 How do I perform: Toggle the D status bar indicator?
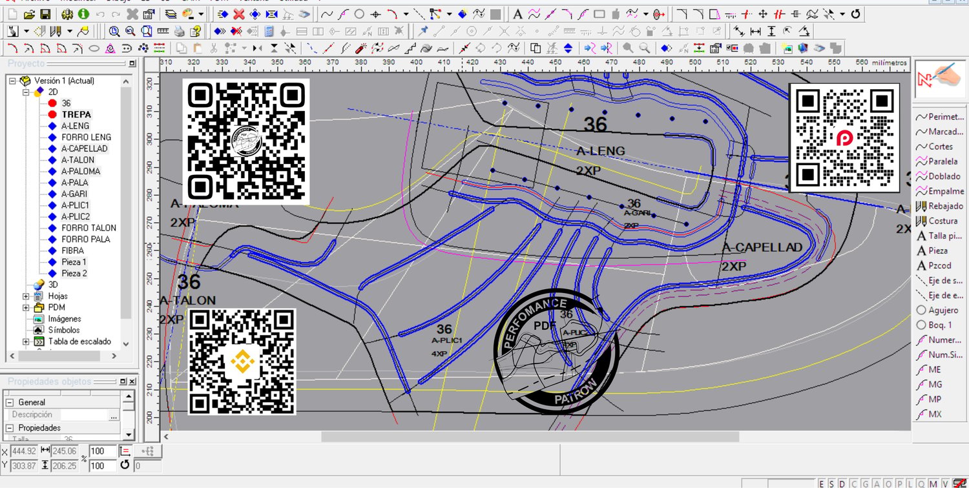pos(843,483)
